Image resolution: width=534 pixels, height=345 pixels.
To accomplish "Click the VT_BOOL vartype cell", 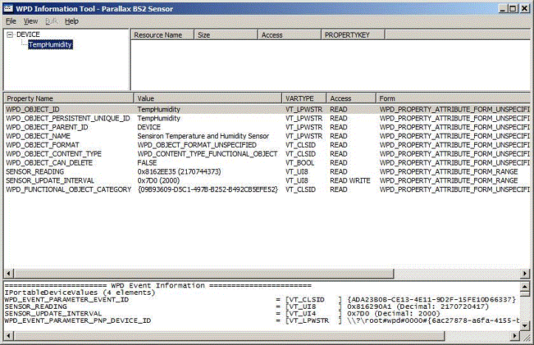I will [x=300, y=163].
